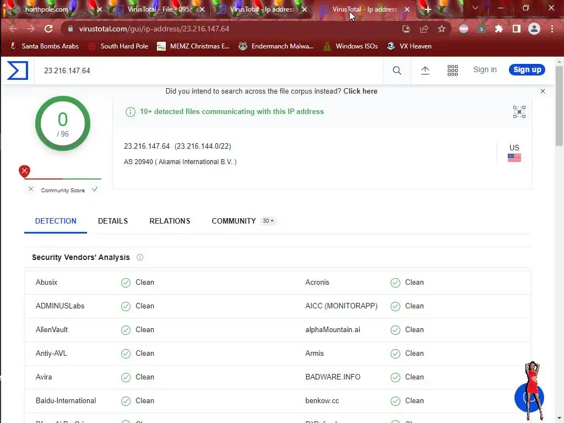Switch to the DETECTION tab
Image resolution: width=564 pixels, height=423 pixels.
pos(56,221)
